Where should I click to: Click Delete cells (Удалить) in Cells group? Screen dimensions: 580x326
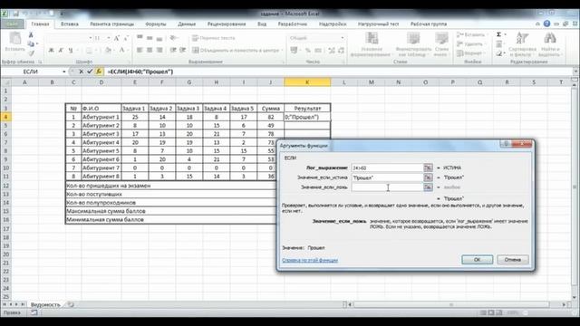470,44
